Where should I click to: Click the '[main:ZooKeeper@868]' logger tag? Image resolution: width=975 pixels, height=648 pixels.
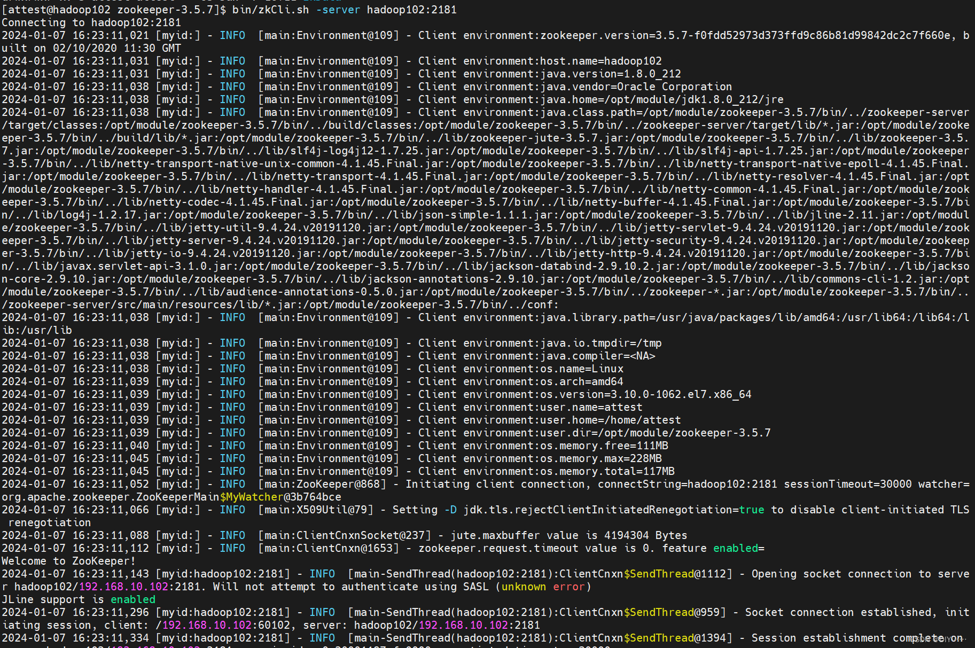point(322,484)
